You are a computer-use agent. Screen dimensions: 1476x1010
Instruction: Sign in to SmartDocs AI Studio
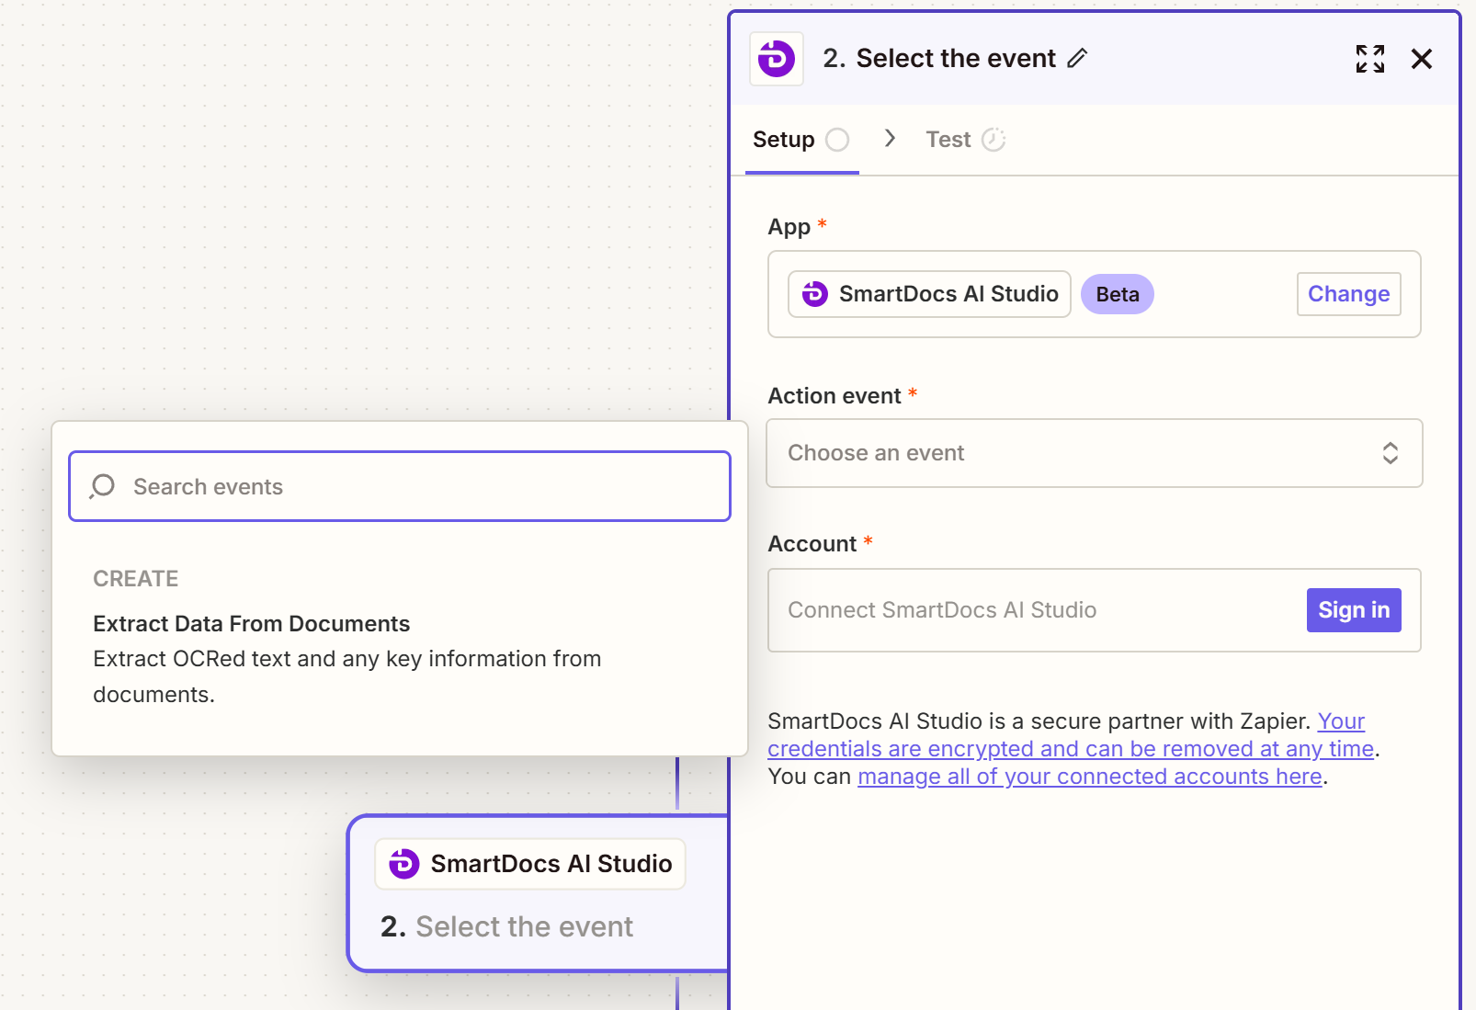click(1354, 610)
